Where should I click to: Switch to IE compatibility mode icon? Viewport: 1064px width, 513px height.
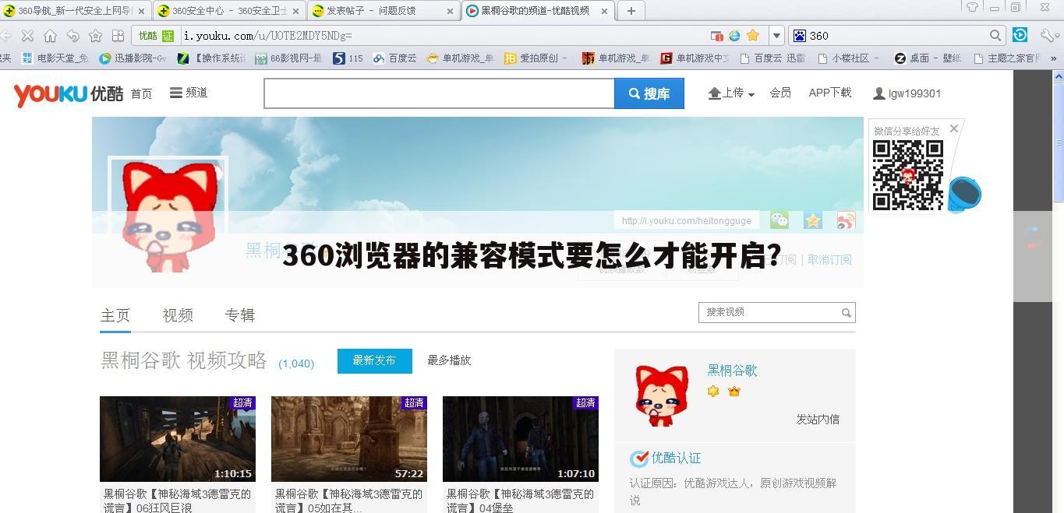[x=734, y=36]
